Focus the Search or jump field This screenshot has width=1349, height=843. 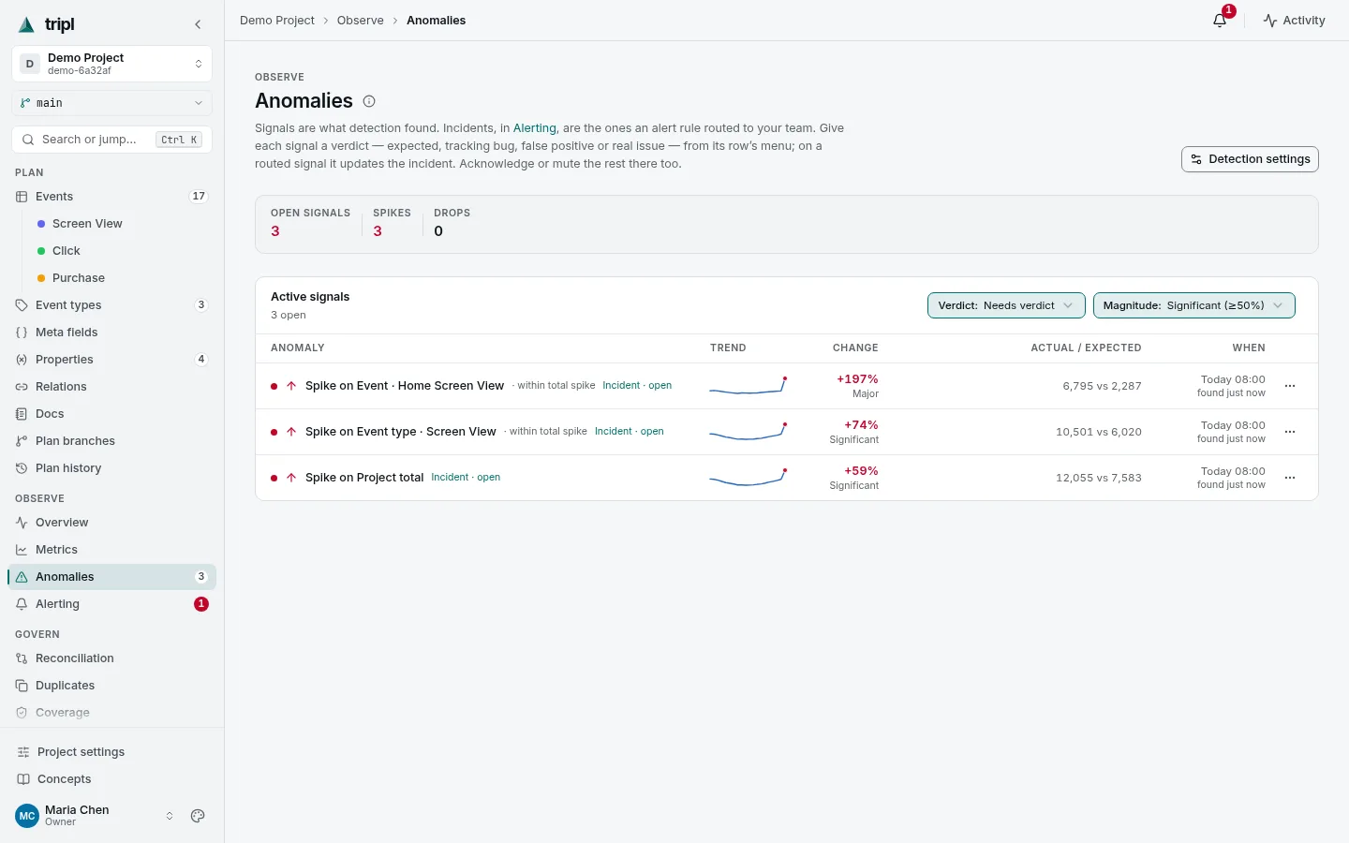click(111, 140)
